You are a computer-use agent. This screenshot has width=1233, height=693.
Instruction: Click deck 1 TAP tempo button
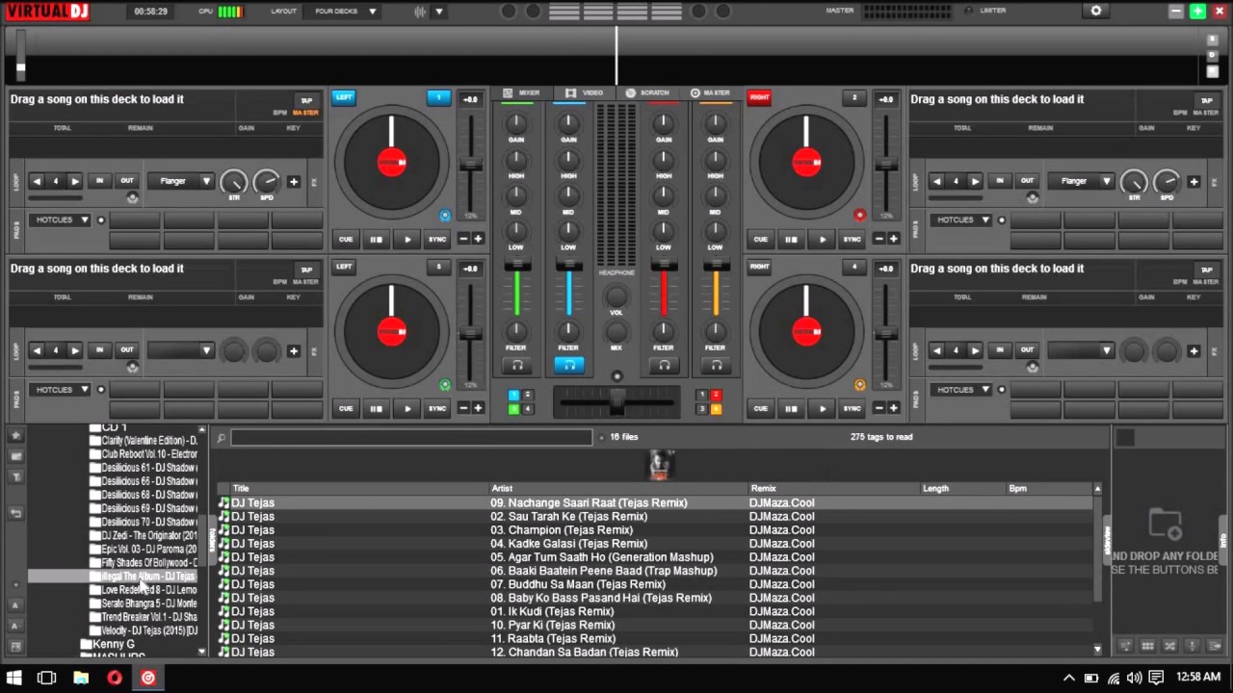(x=306, y=100)
